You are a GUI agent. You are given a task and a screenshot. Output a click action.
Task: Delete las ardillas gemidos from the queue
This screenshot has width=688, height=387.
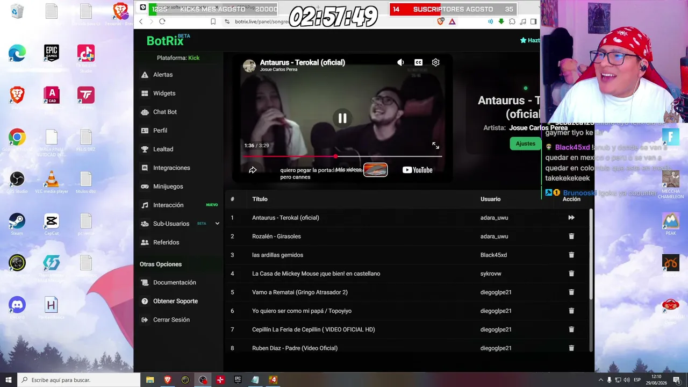pyautogui.click(x=571, y=255)
